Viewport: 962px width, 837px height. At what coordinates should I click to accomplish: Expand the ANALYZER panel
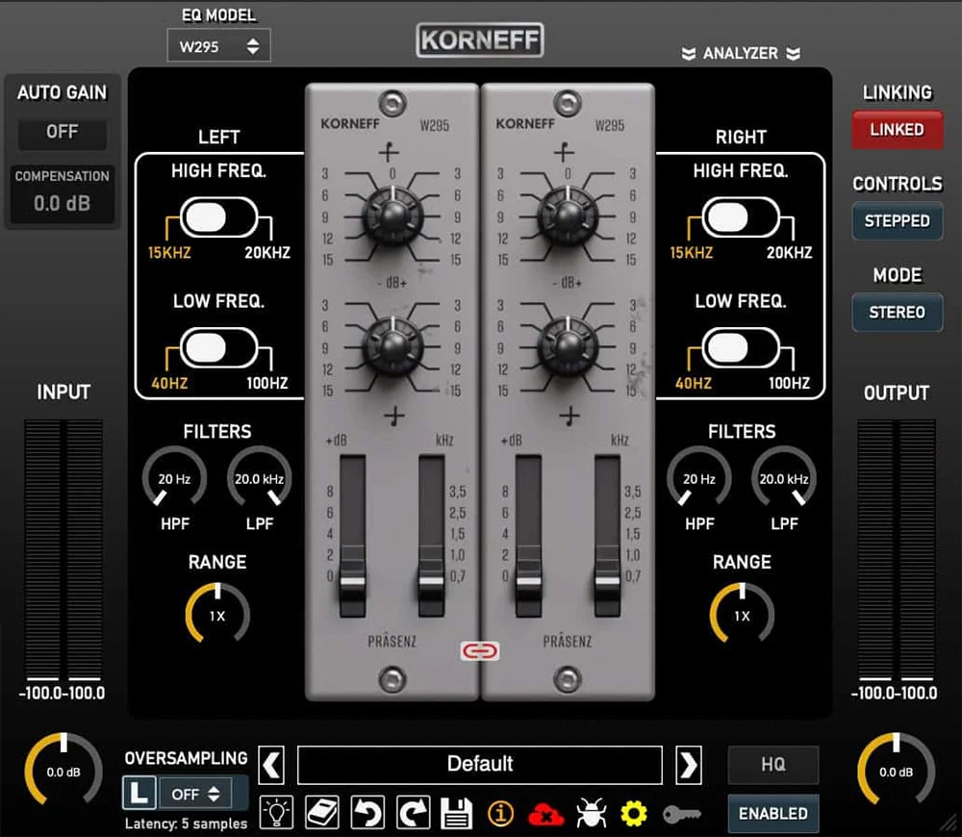pyautogui.click(x=739, y=53)
